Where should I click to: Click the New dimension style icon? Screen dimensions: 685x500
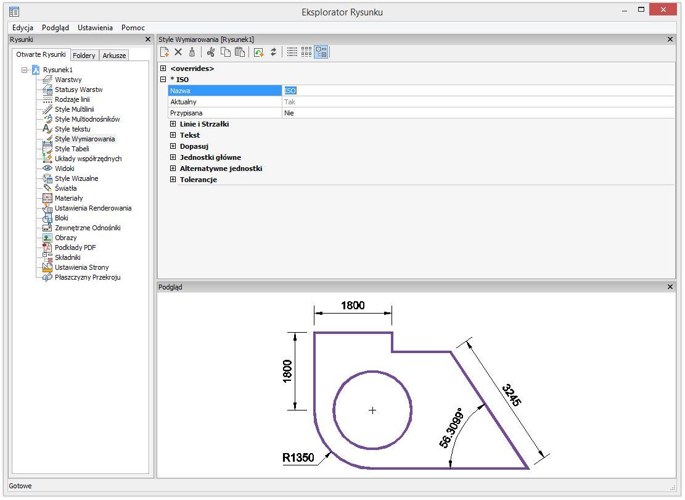[x=164, y=52]
